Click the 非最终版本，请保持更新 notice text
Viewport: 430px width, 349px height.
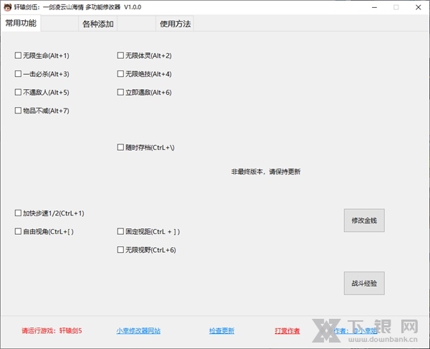pos(266,172)
